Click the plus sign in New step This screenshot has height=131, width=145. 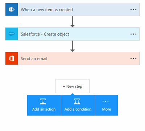pyautogui.click(x=64, y=86)
